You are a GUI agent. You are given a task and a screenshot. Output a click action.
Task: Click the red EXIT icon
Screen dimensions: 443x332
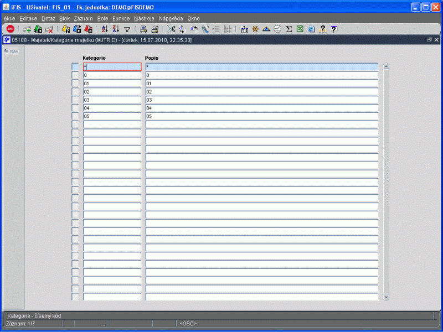11,29
